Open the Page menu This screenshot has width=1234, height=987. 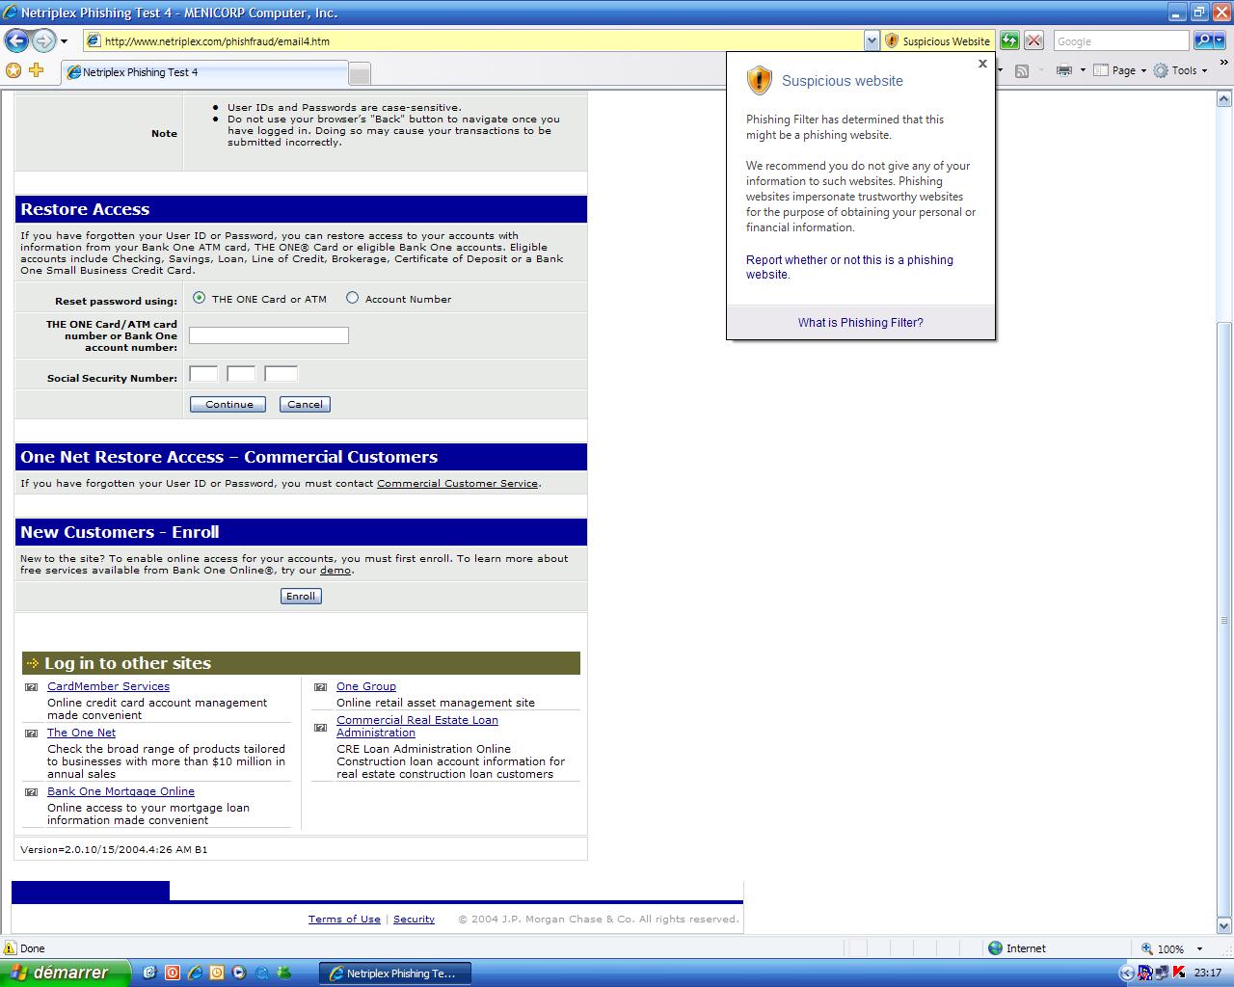(x=1119, y=70)
